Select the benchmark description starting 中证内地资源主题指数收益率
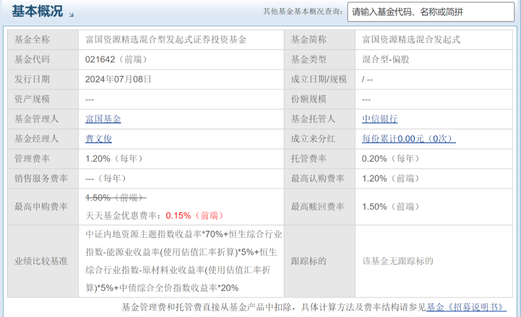 [x=183, y=261]
